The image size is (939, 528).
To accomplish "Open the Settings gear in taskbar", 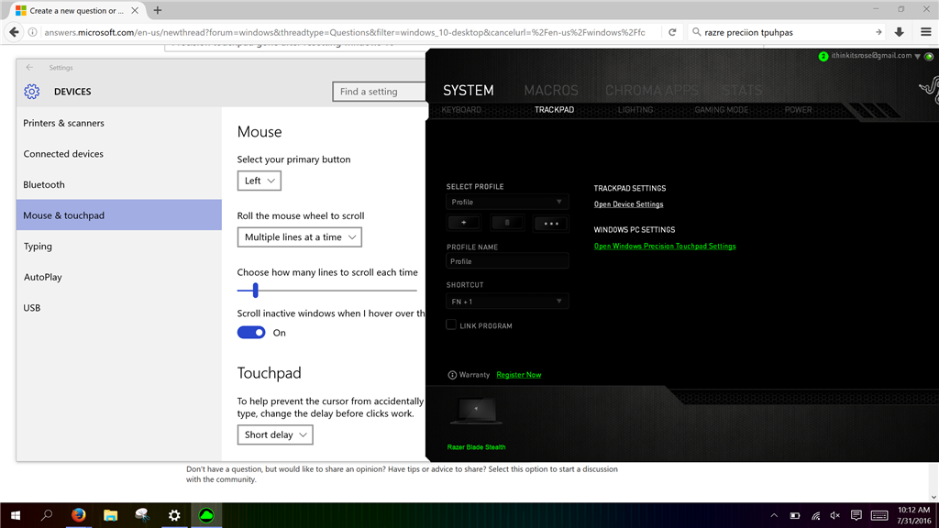I will pos(174,515).
